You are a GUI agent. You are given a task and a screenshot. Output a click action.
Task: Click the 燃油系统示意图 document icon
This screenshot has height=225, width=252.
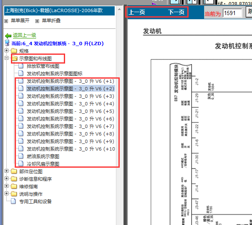click(21, 156)
